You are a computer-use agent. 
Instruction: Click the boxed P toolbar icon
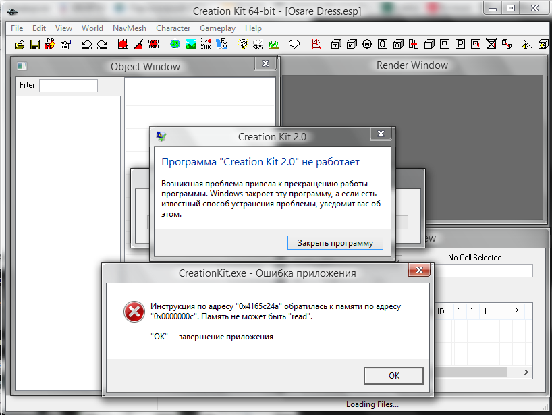(460, 45)
